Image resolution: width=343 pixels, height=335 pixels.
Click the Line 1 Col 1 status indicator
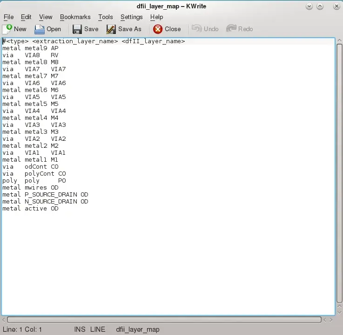click(x=22, y=329)
